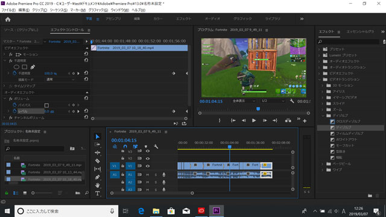Select the Pen tool in tools panel

pyautogui.click(x=98, y=177)
